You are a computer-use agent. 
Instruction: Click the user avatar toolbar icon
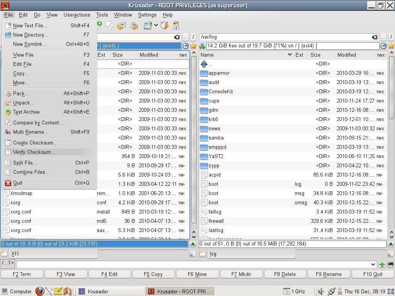coord(176,25)
